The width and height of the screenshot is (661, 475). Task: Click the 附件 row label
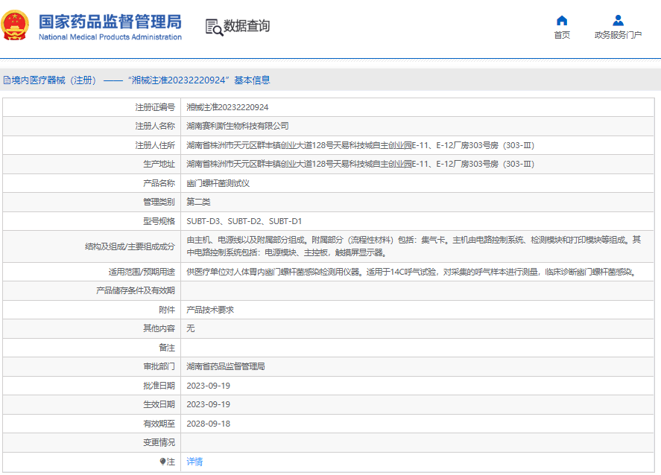[x=166, y=310]
